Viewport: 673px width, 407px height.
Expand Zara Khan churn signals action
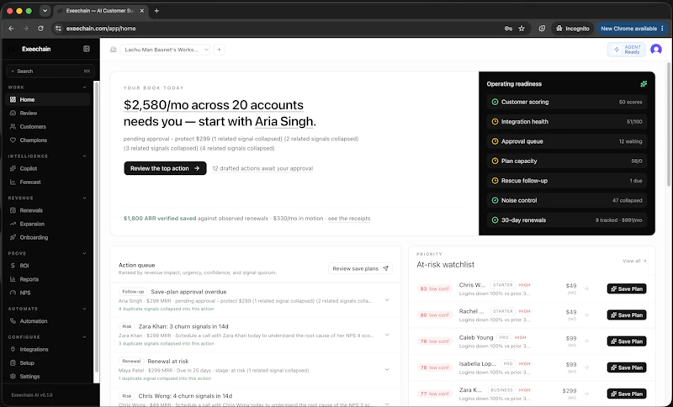click(387, 335)
